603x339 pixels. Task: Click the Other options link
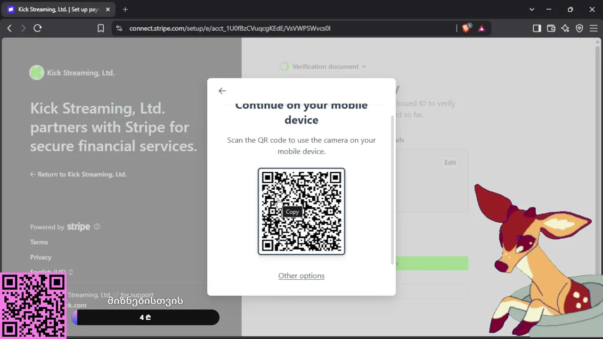(301, 276)
